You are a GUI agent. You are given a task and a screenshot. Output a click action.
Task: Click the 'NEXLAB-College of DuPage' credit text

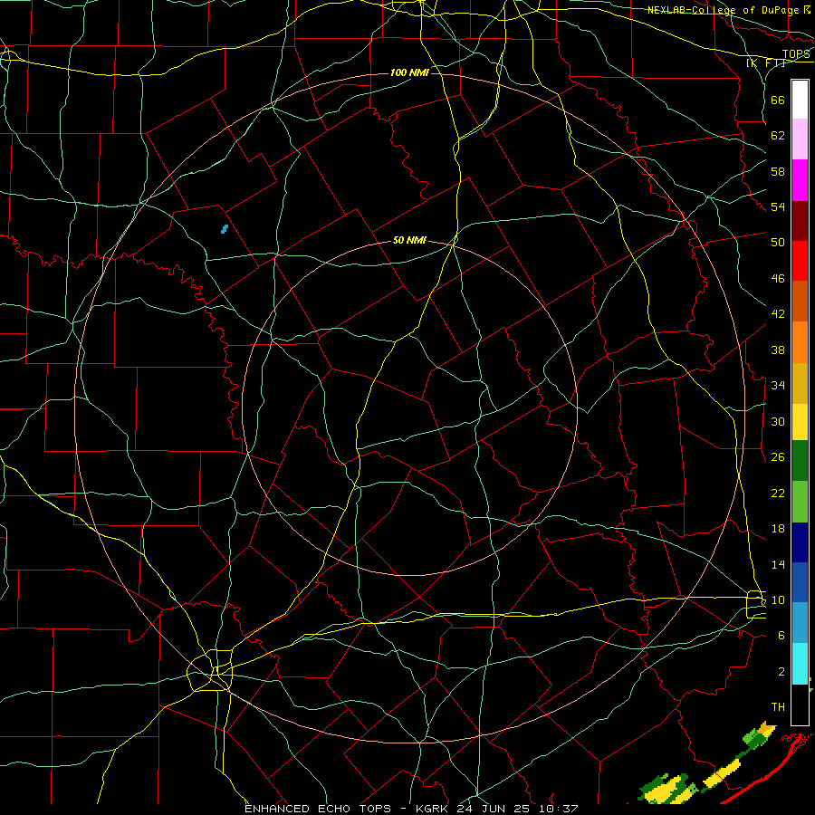coord(724,10)
